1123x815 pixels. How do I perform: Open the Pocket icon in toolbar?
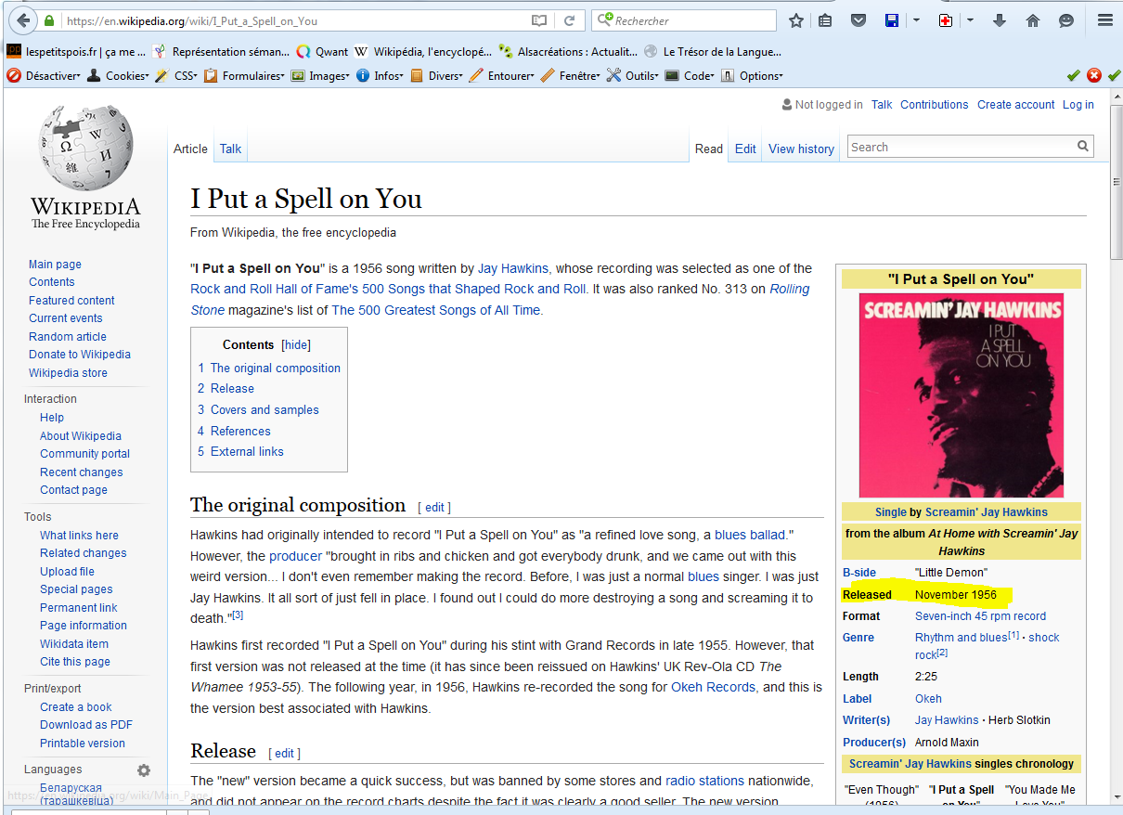coord(858,20)
